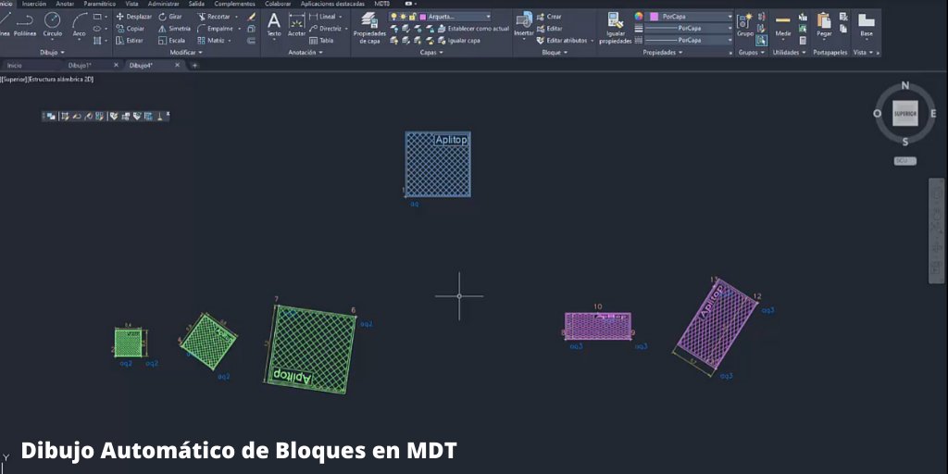Add a new drawing tab
The height and width of the screenshot is (474, 948).
pos(194,66)
